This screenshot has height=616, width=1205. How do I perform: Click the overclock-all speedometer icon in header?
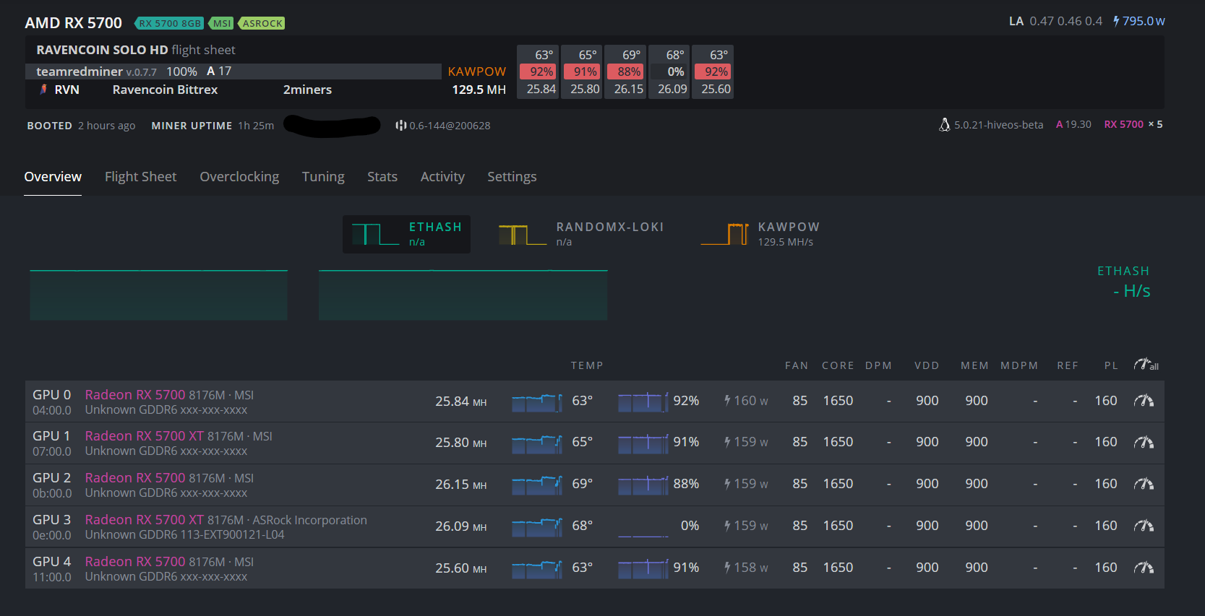coord(1146,365)
